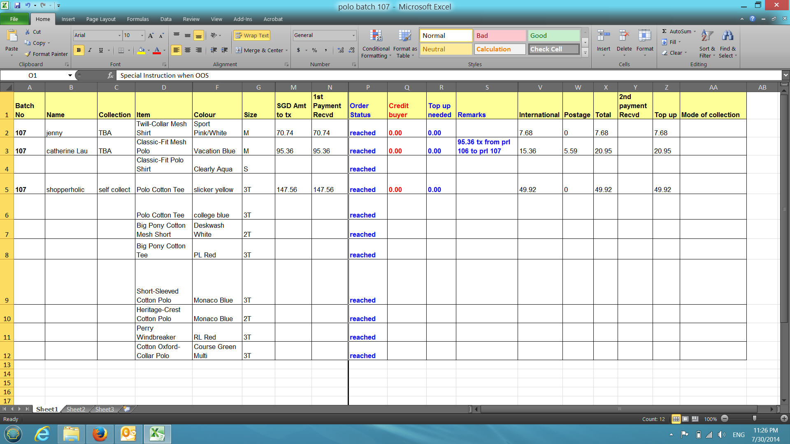Open Sort & Filter menu
The height and width of the screenshot is (444, 790).
[x=707, y=44]
